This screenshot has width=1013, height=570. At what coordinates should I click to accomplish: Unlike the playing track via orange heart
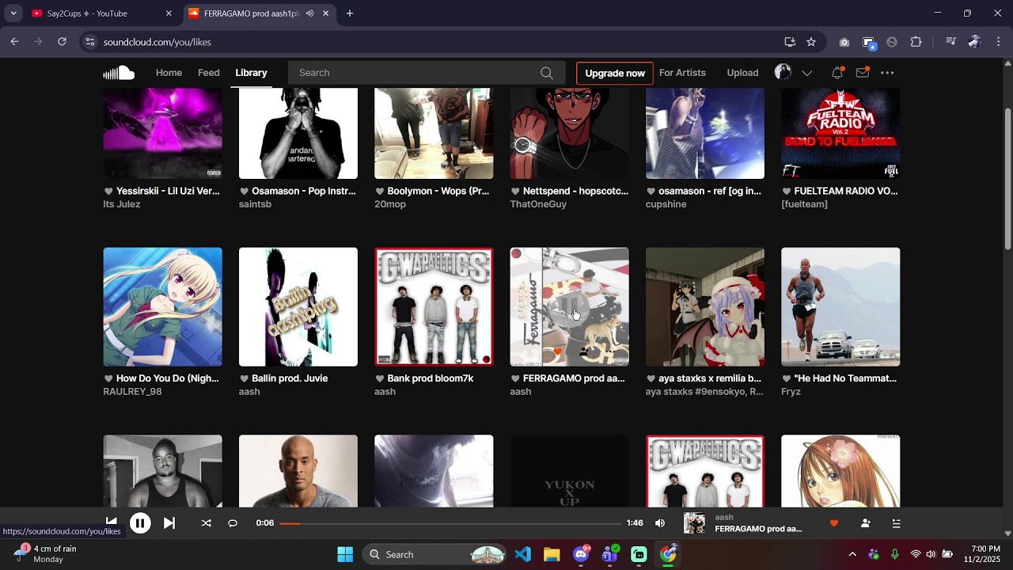point(833,523)
